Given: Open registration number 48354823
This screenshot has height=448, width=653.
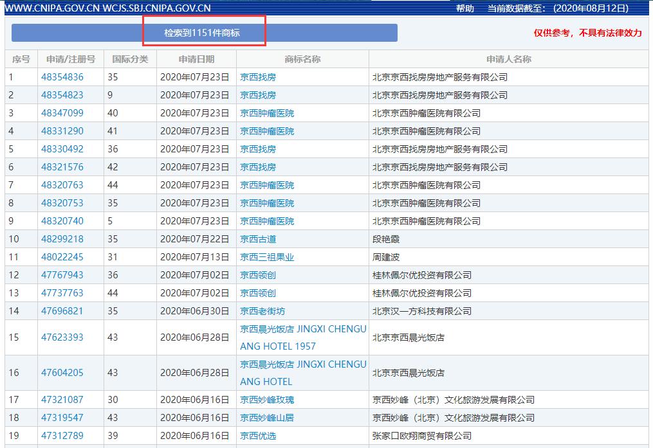Looking at the screenshot, I should (x=62, y=95).
